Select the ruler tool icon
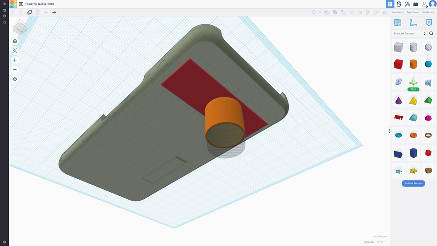The image size is (437, 246). coord(413,23)
